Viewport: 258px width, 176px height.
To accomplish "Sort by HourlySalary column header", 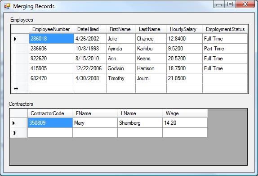I will click(x=184, y=29).
